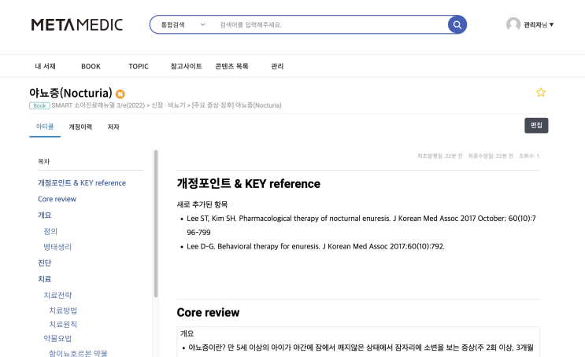Go to 개정포인트 & KEY reference in contents
This screenshot has height=357, width=585.
click(82, 183)
